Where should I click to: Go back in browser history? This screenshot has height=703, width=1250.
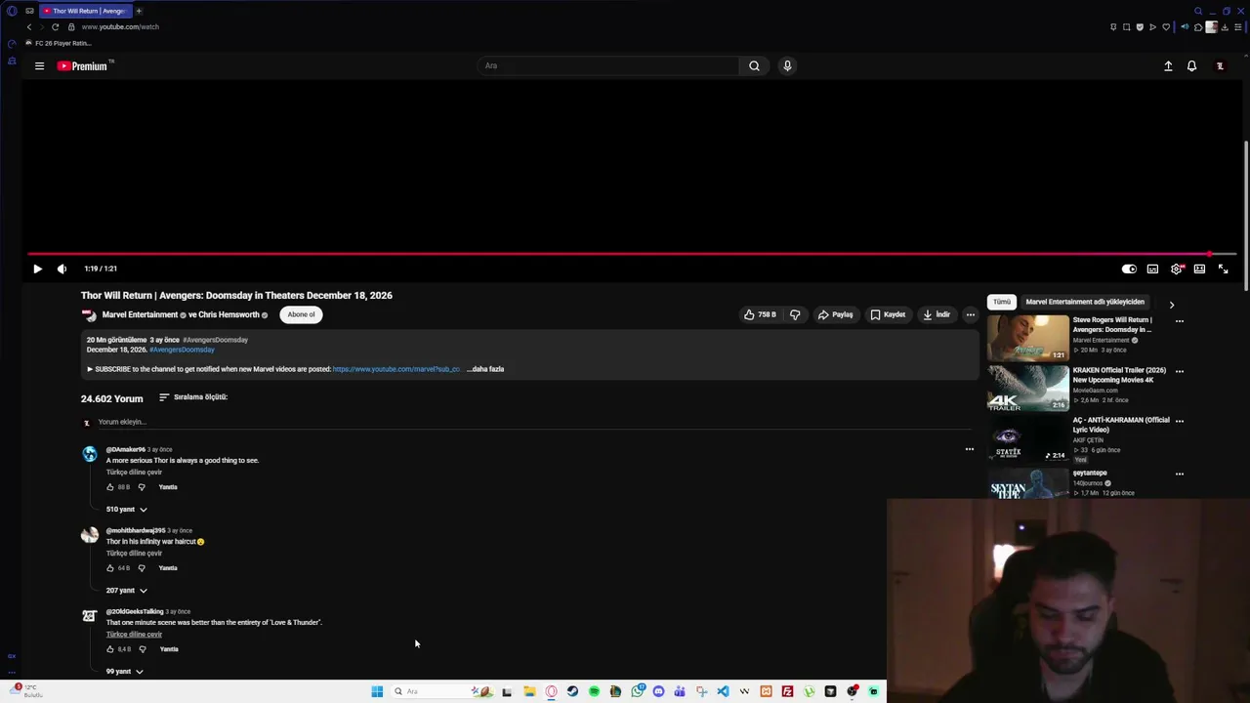click(29, 26)
